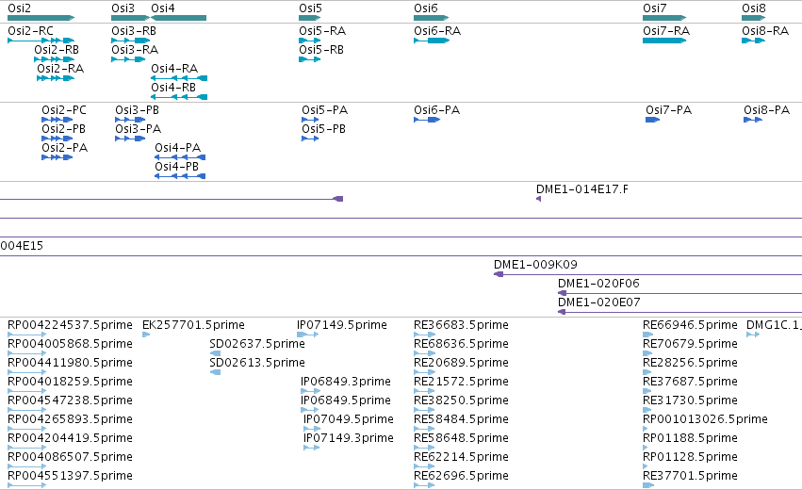Image resolution: width=802 pixels, height=490 pixels.
Task: Select EST RE66946.5prime
Action: 690,325
